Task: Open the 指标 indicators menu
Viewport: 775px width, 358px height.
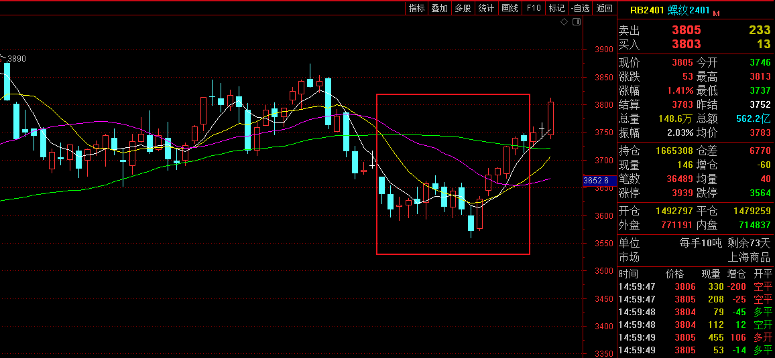Action: point(416,8)
